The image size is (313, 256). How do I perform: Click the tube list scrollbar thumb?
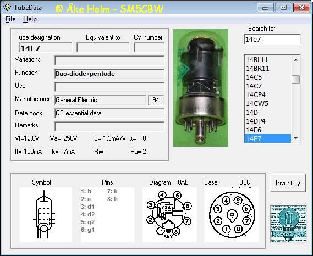295,79
